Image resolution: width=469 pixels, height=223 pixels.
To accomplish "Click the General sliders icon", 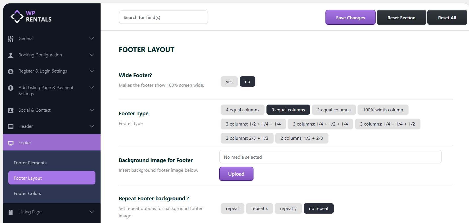I will click(11, 39).
